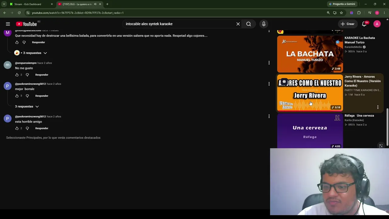The width and height of the screenshot is (389, 219).
Task: Clear the YouTube search query
Action: tap(238, 24)
